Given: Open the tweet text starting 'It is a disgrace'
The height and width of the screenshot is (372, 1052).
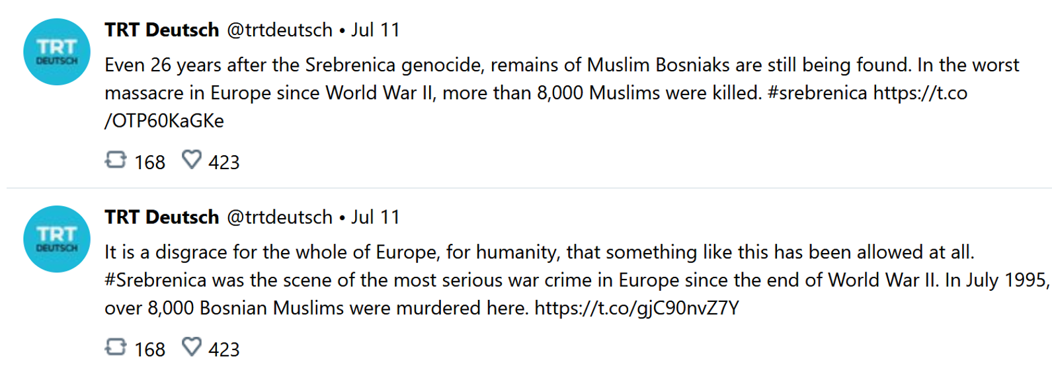Looking at the screenshot, I should click(577, 280).
